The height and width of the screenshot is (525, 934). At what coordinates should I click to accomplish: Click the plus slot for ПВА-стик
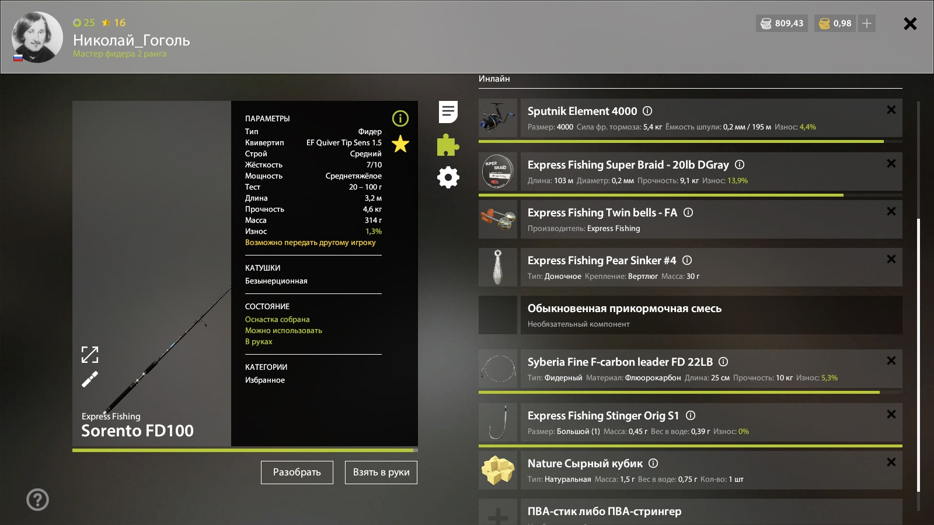click(498, 512)
